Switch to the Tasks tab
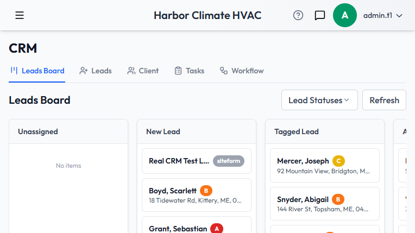This screenshot has width=415, height=233. [x=189, y=71]
